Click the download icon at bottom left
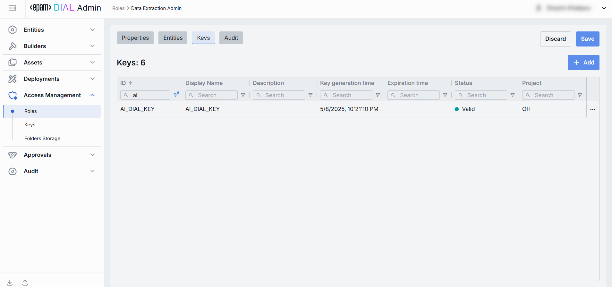 click(x=10, y=283)
